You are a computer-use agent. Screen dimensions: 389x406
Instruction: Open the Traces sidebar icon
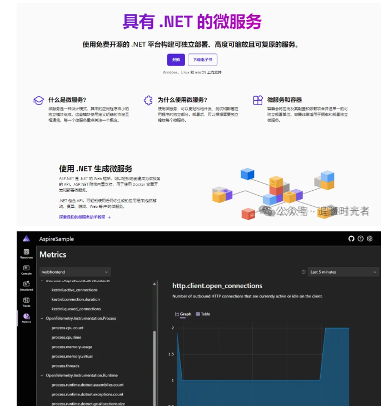(26, 302)
